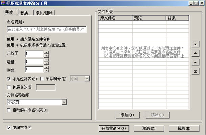Minimize the 批量文件改名 window
The height and width of the screenshot is (135, 206).
coord(191,3)
